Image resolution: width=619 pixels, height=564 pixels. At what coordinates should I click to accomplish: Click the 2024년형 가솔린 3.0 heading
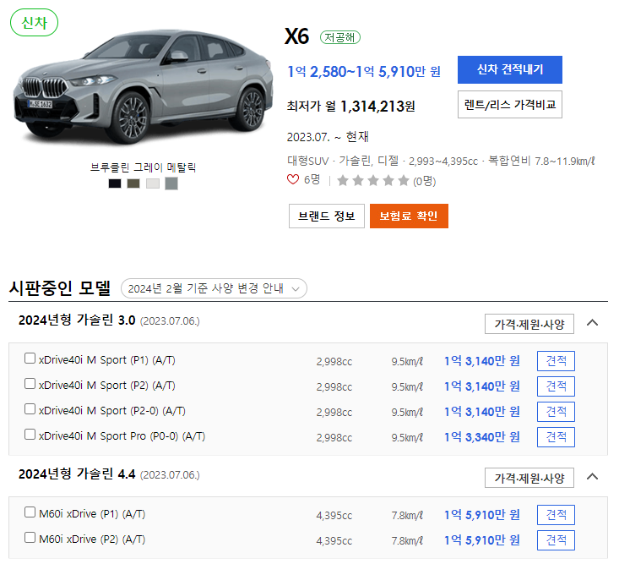tap(77, 320)
